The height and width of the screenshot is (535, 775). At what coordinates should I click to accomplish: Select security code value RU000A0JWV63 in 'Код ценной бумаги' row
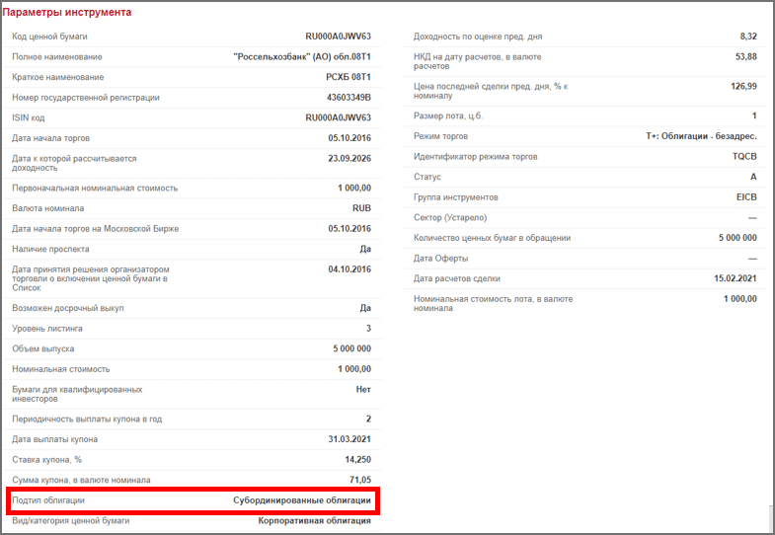(x=338, y=37)
